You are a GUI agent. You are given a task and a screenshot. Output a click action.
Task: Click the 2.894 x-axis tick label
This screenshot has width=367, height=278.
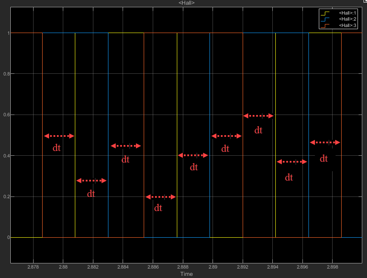pos(273,267)
